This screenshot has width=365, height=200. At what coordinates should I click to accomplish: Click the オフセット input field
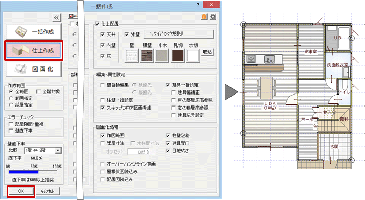coord(142,152)
